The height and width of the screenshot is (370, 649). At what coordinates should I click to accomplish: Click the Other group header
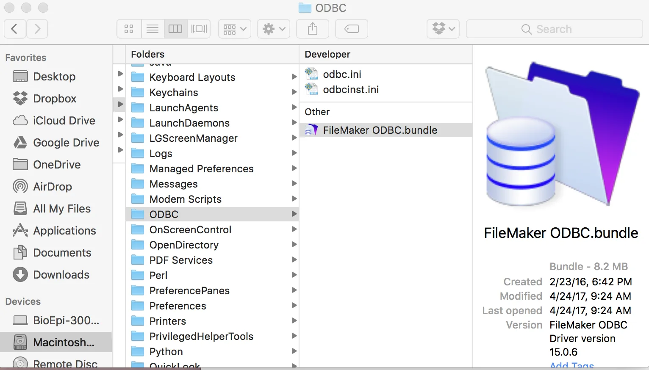point(317,112)
